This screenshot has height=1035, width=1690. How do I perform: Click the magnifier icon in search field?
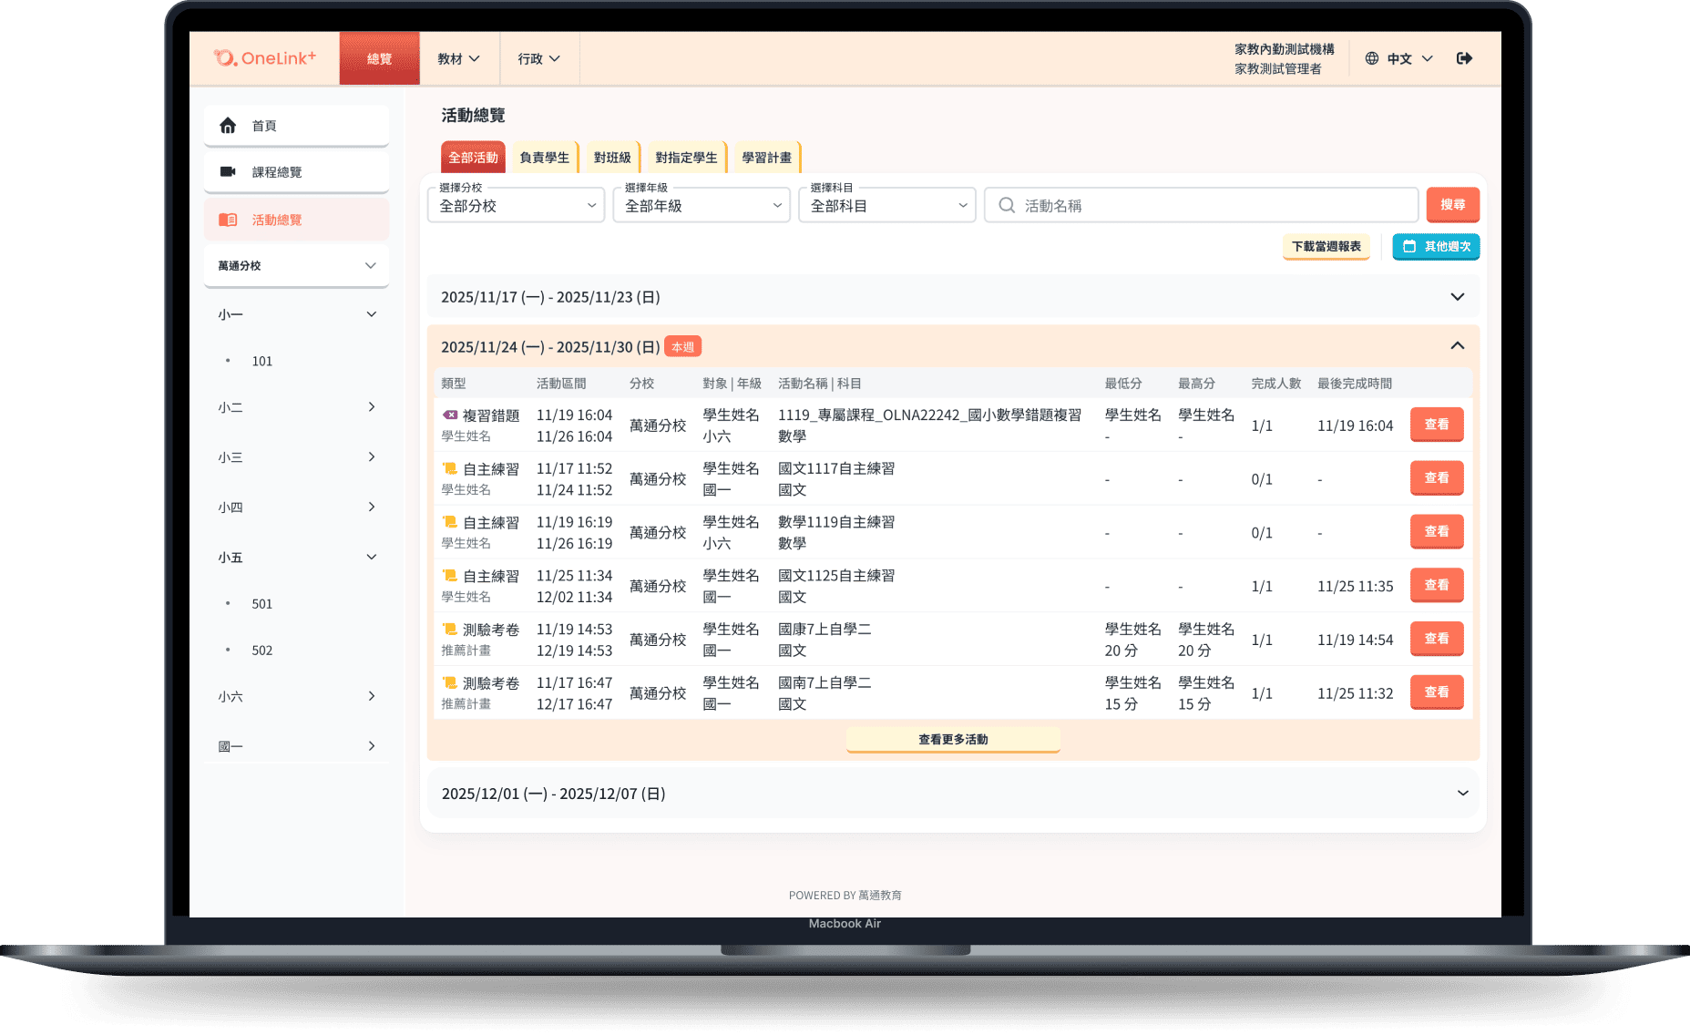(1007, 206)
